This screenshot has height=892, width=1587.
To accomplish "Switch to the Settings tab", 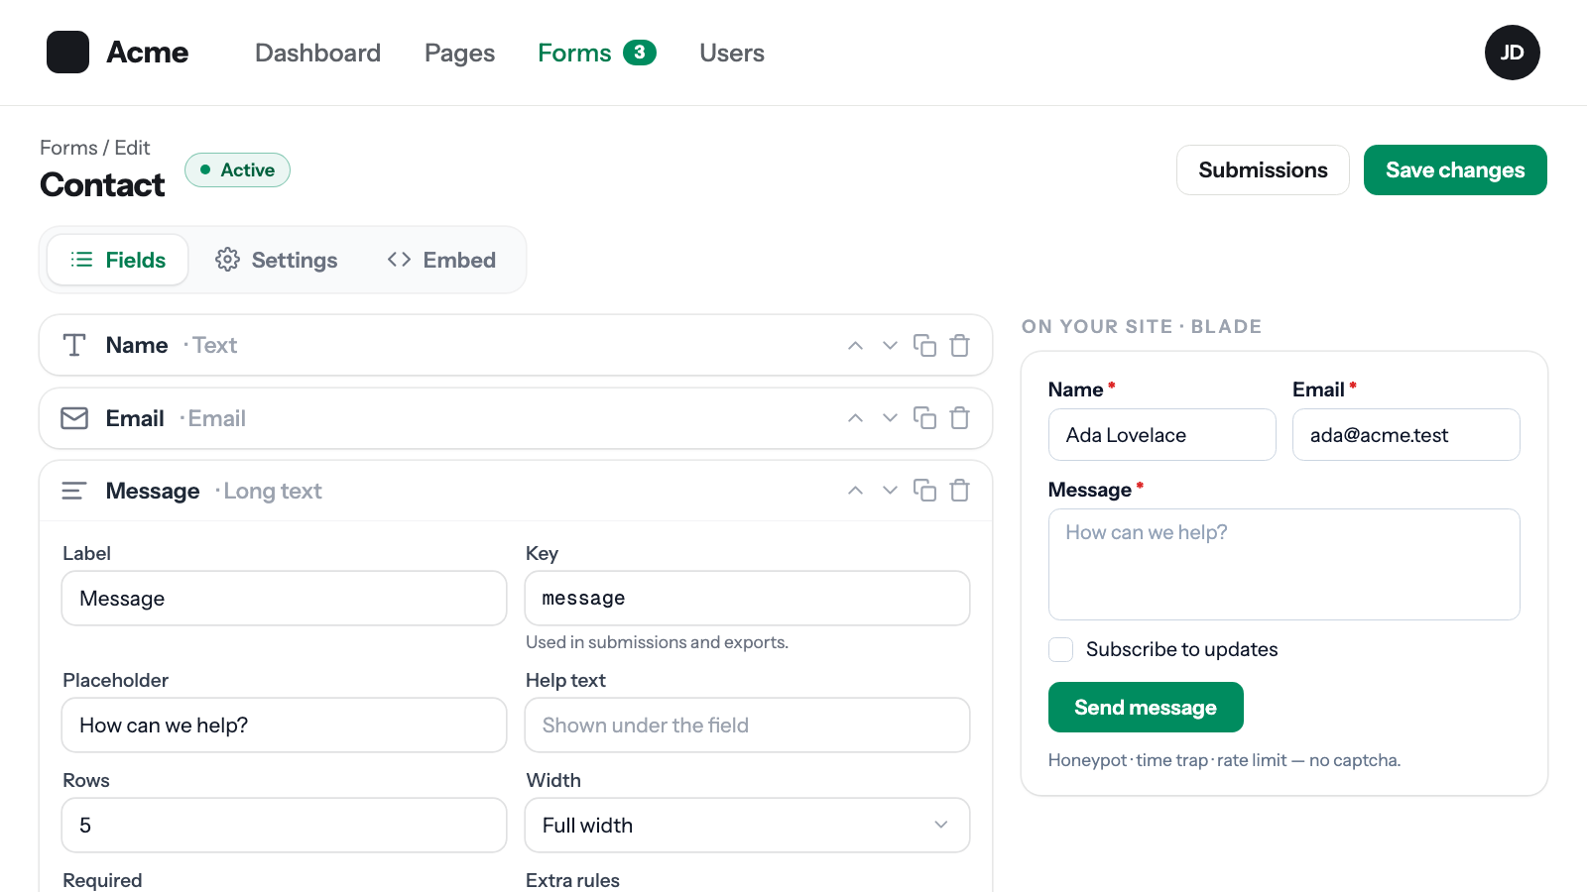I will [x=277, y=260].
